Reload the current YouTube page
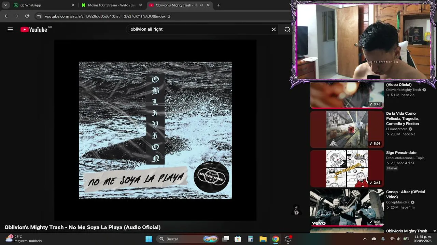The width and height of the screenshot is (437, 245). (x=27, y=16)
